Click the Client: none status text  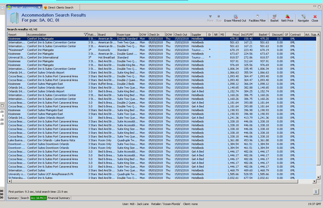190,204
